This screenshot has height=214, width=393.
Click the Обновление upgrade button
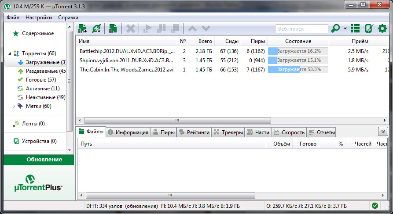[39, 160]
